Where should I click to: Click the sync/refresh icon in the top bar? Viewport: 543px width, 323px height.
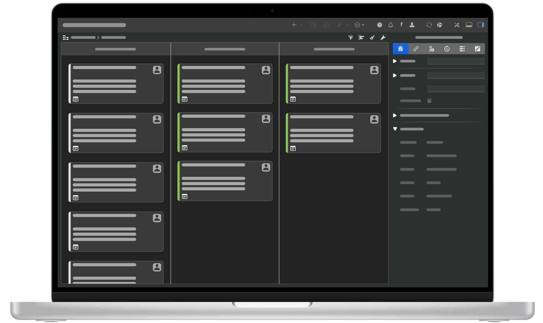pyautogui.click(x=429, y=25)
